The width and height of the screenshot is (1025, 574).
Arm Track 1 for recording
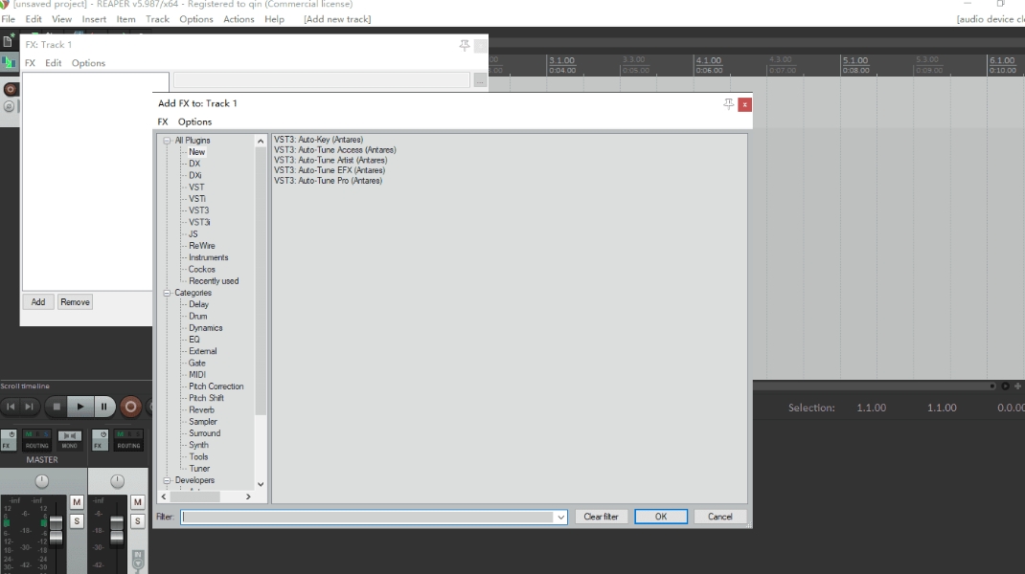[10, 89]
